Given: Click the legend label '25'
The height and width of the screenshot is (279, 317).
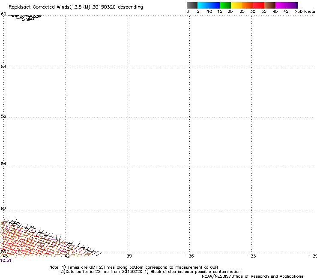Looking at the screenshot, I should [242, 12].
